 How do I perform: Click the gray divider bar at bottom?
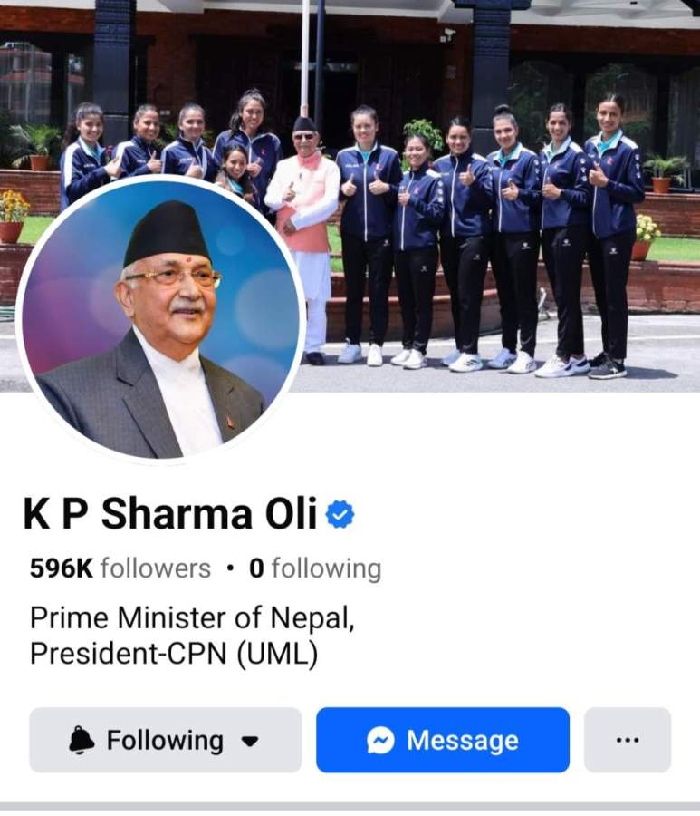350,807
